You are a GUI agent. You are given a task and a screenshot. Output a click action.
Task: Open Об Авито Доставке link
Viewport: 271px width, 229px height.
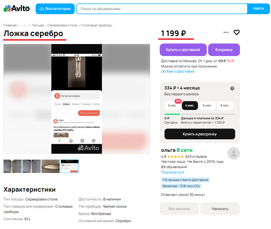pos(177,71)
